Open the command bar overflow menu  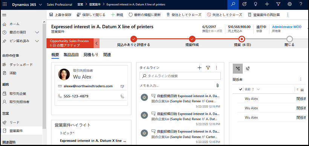click(x=288, y=15)
